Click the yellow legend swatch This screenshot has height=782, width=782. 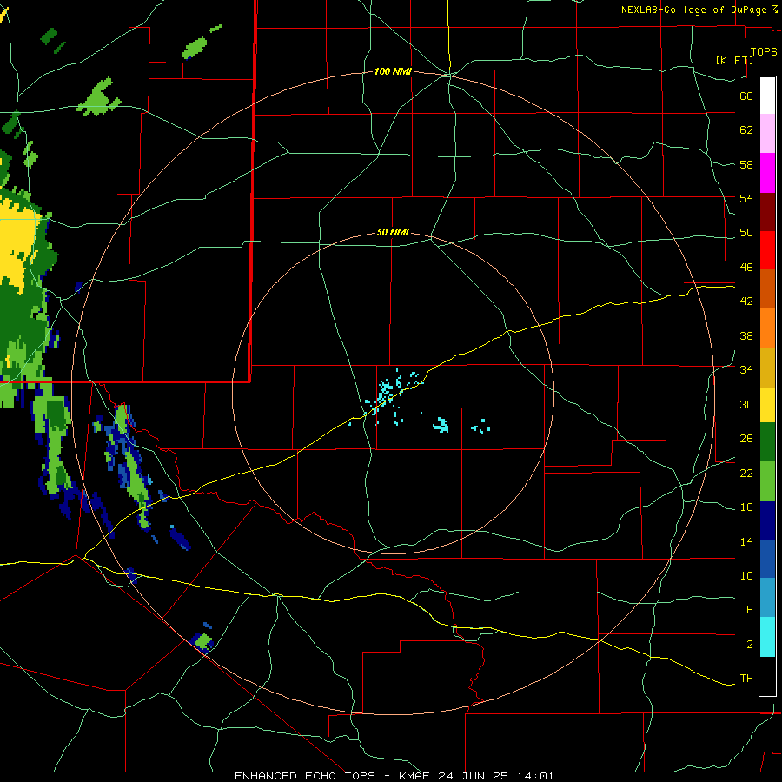(767, 405)
